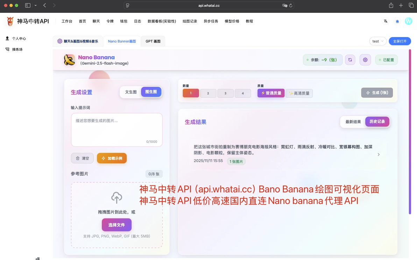Click the page reader icon in address bar
The image size is (417, 260).
pyautogui.click(x=128, y=5)
